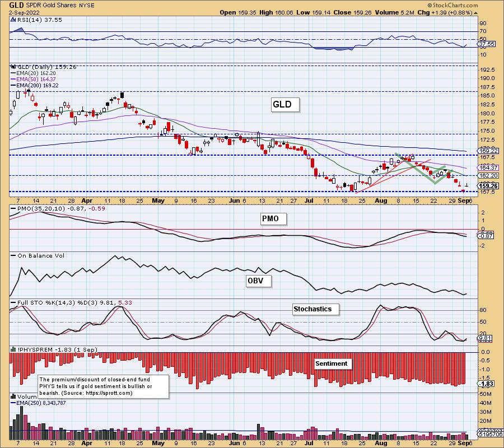Click the 37.55 RSI value tag
The height and width of the screenshot is (448, 504).
coord(487,44)
